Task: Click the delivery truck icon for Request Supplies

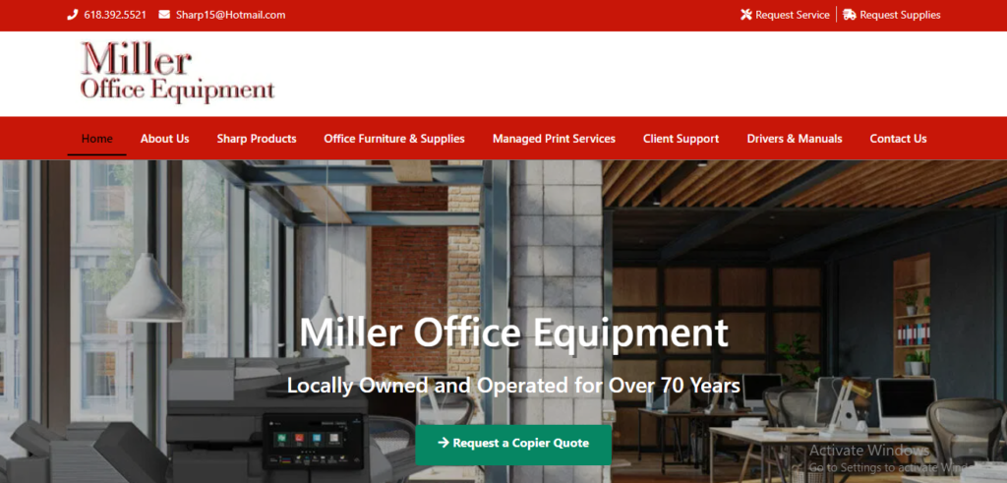Action: coord(850,15)
